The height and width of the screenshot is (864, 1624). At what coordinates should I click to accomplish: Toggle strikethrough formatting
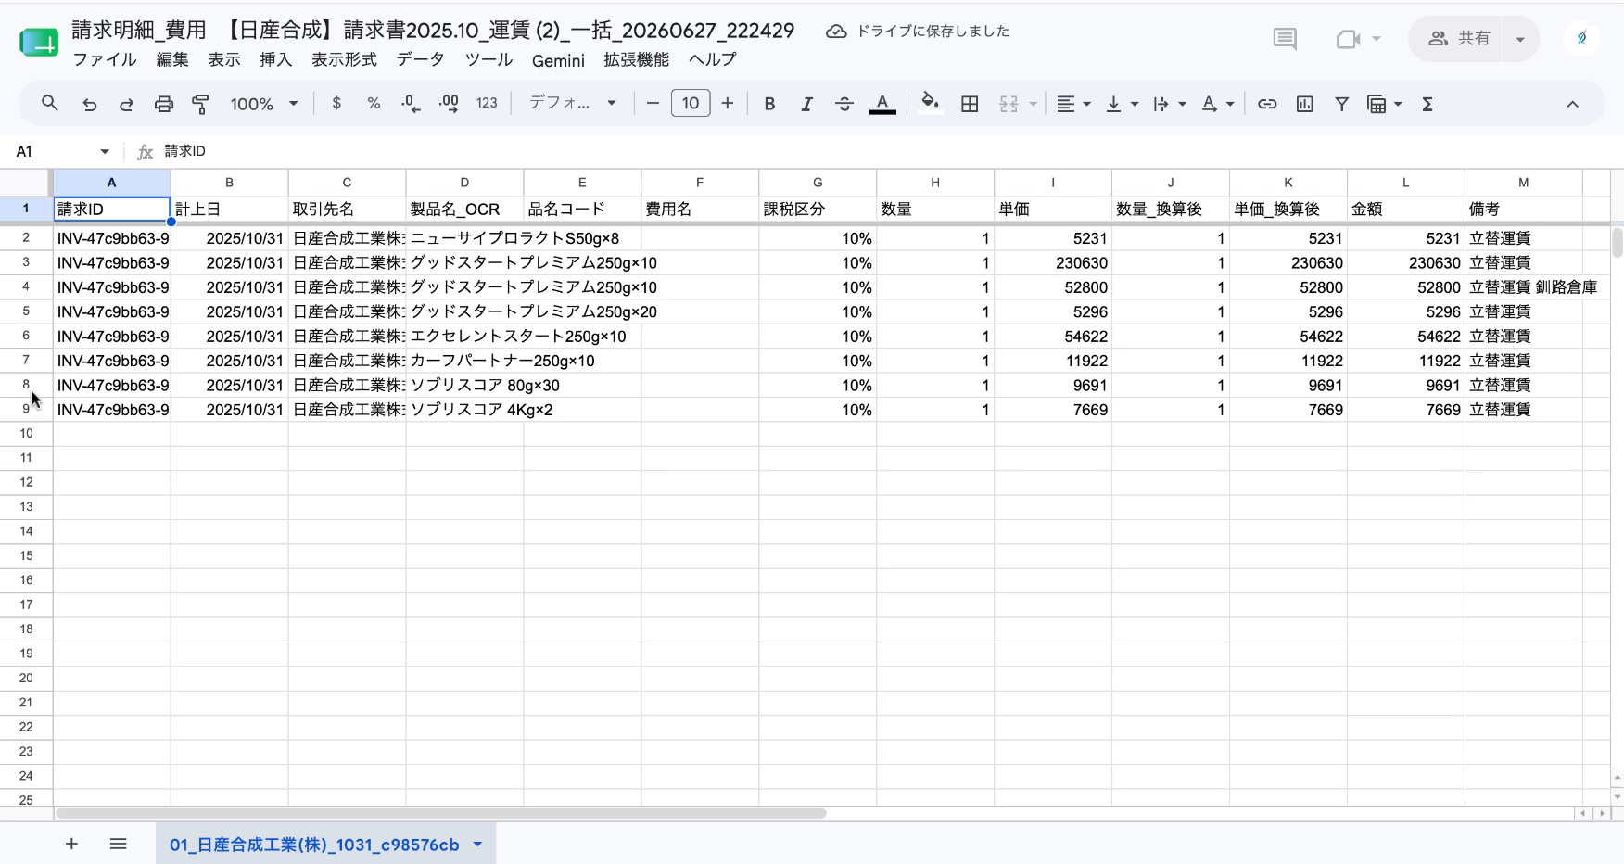point(844,104)
